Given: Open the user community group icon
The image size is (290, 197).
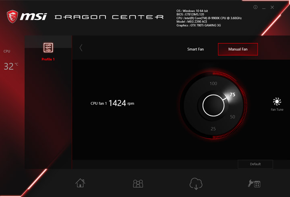Looking at the screenshot, I should pos(138,183).
